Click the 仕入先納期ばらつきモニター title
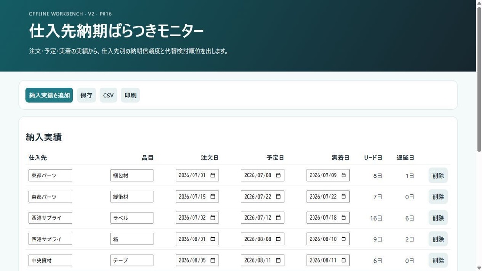482x271 pixels. [117, 31]
